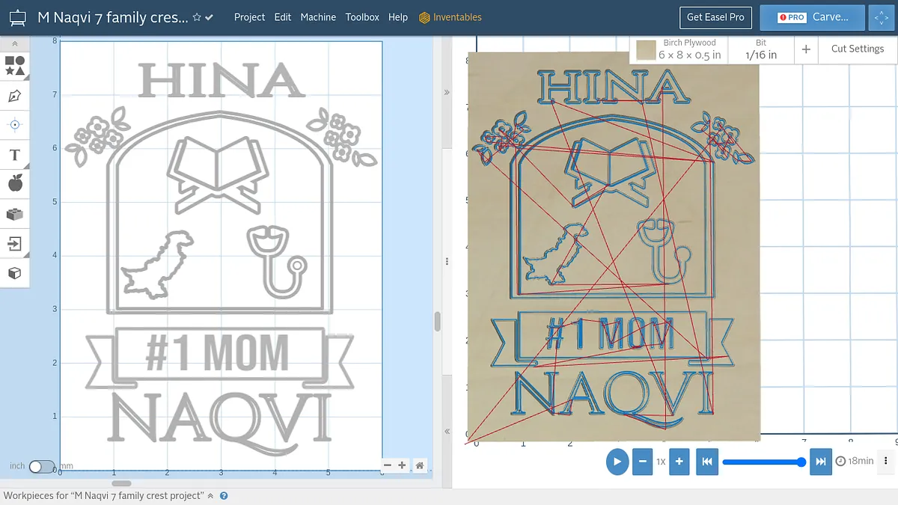The image size is (898, 505).
Task: Open the icon library with apple icon
Action: tap(15, 183)
